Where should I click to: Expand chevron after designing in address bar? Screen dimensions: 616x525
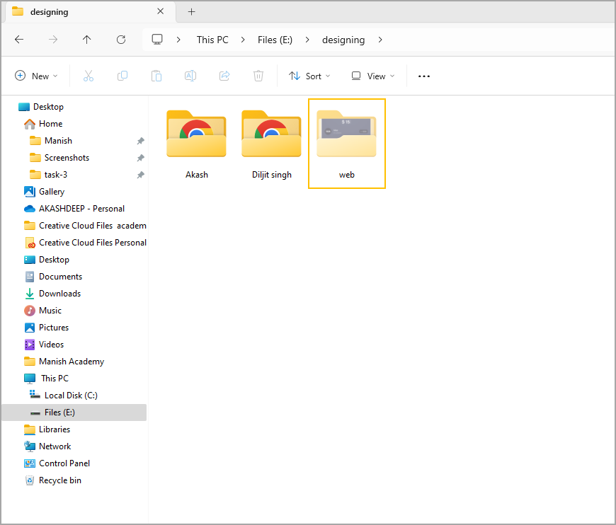pos(381,40)
